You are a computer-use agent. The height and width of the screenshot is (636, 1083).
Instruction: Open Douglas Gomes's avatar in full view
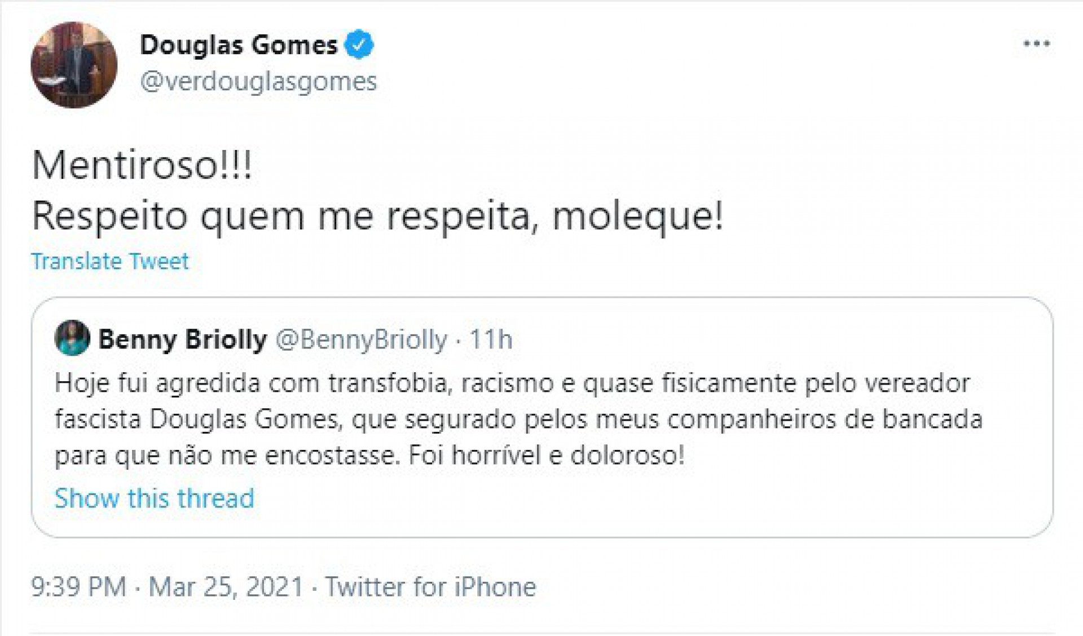click(x=71, y=62)
